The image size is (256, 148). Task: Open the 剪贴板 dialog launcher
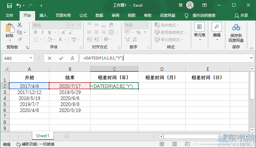pos(27,48)
